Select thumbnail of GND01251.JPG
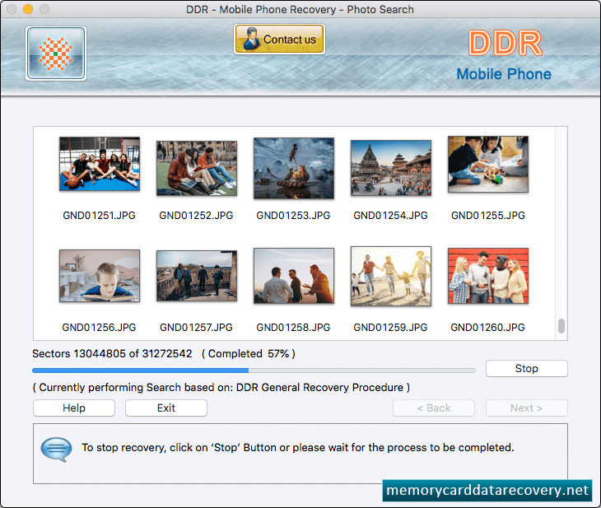This screenshot has height=508, width=601. click(100, 164)
